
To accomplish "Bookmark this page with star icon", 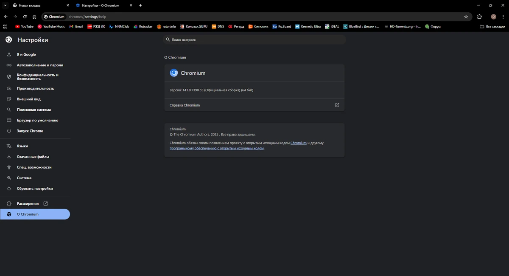I will click(x=466, y=17).
